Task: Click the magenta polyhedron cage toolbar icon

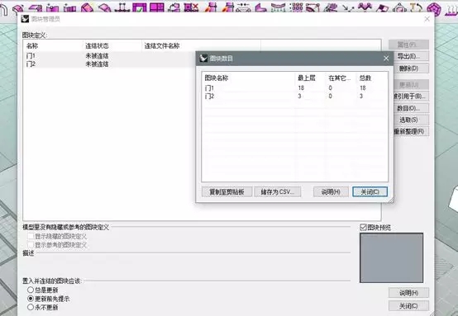Action: pyautogui.click(x=434, y=7)
